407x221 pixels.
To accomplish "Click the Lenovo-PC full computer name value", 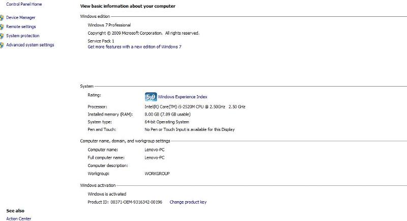I will pos(155,158).
